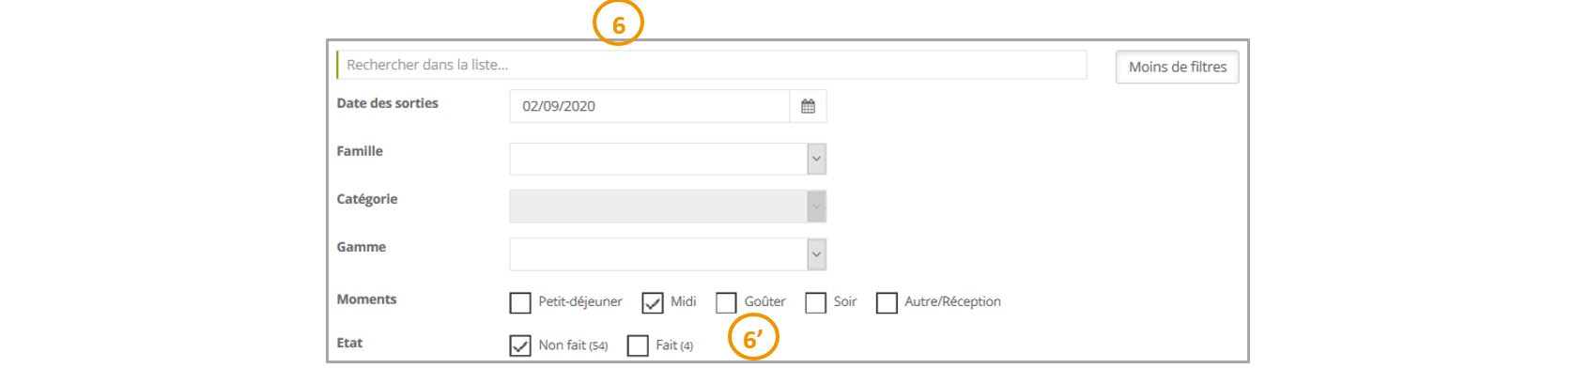Click the Date des sorties input field
Image resolution: width=1574 pixels, height=368 pixels.
tap(649, 106)
